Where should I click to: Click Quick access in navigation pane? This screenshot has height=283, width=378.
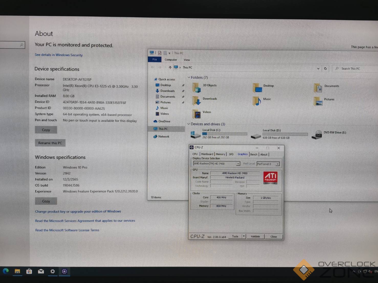[x=165, y=79]
